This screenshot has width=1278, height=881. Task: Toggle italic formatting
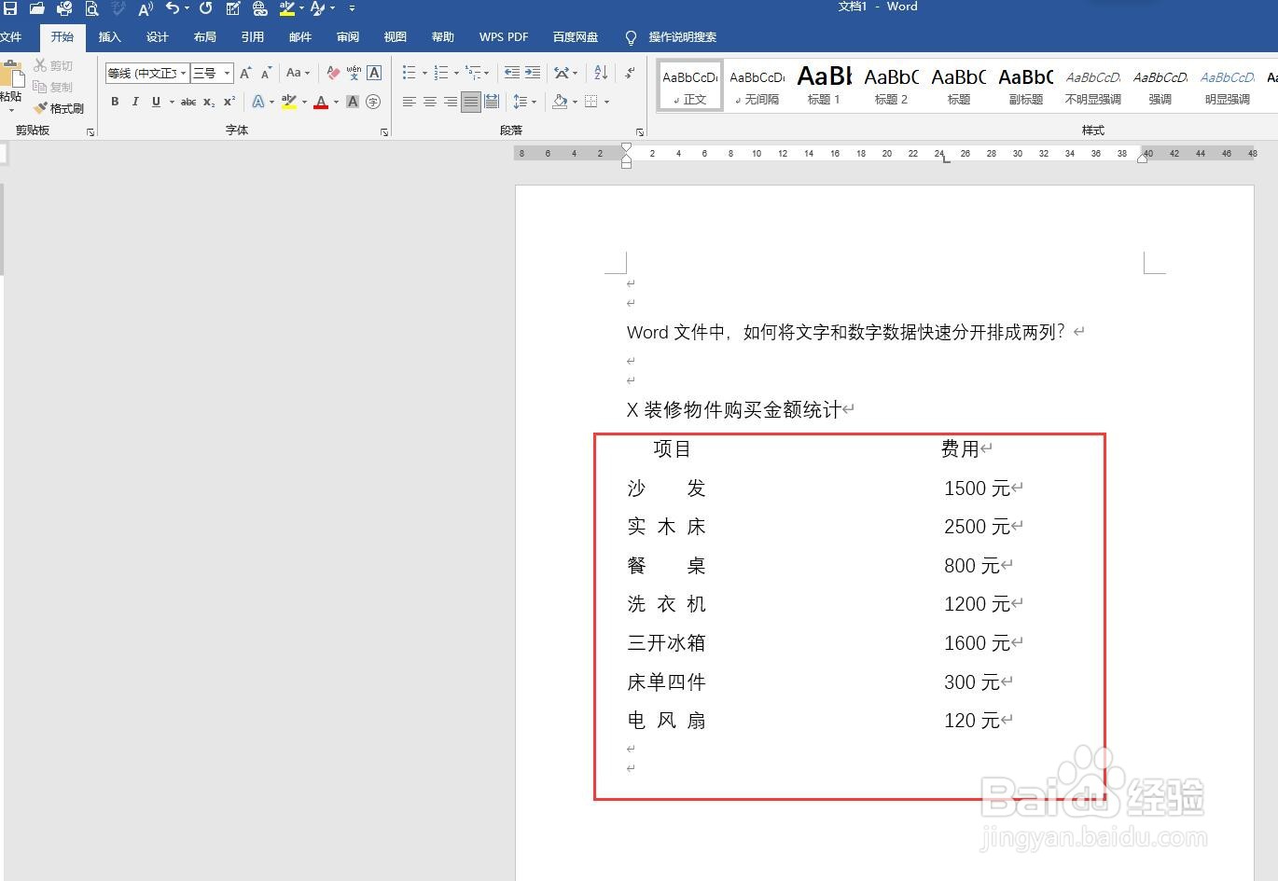click(134, 102)
